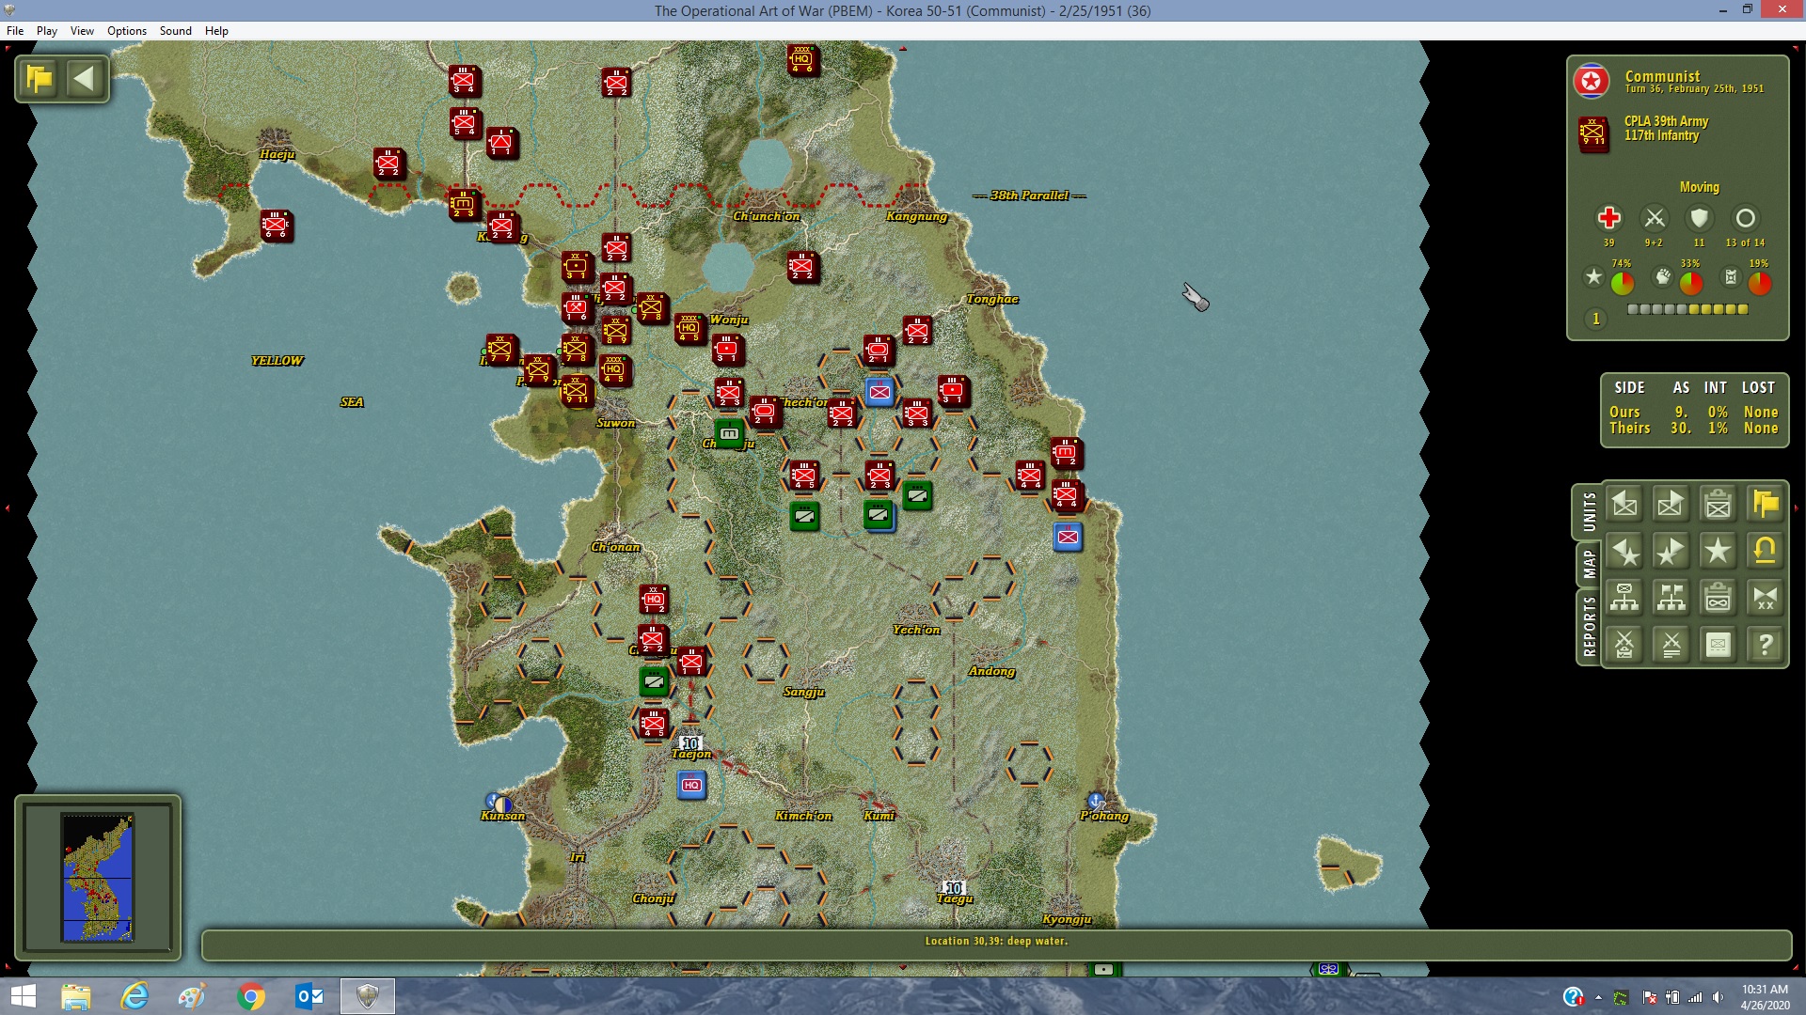Click the 'Location 30,39: deep water' status text
Viewport: 1806px width, 1015px height.
pos(996,941)
